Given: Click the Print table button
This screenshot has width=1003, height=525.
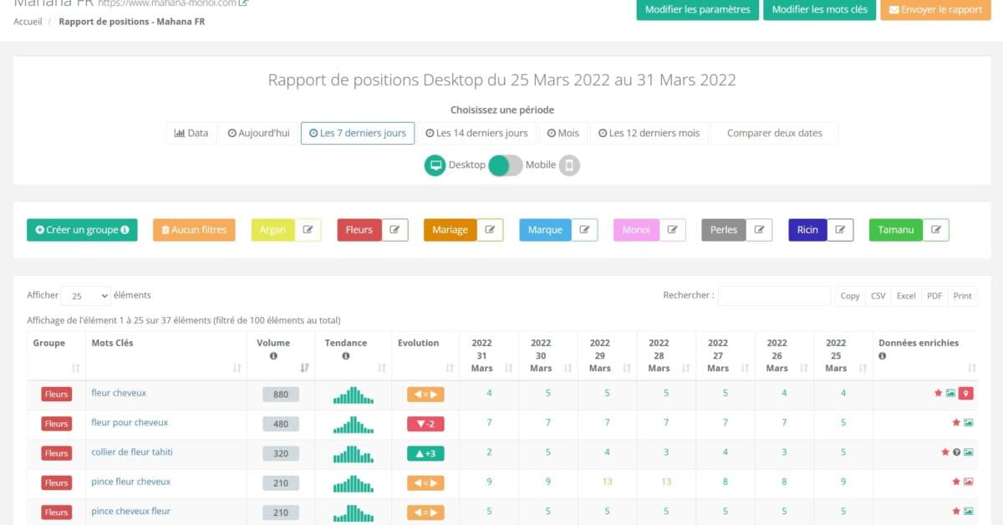Looking at the screenshot, I should click(x=963, y=296).
